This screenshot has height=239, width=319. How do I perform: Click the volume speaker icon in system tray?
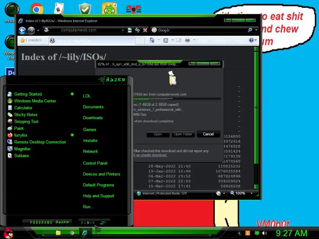(264, 233)
